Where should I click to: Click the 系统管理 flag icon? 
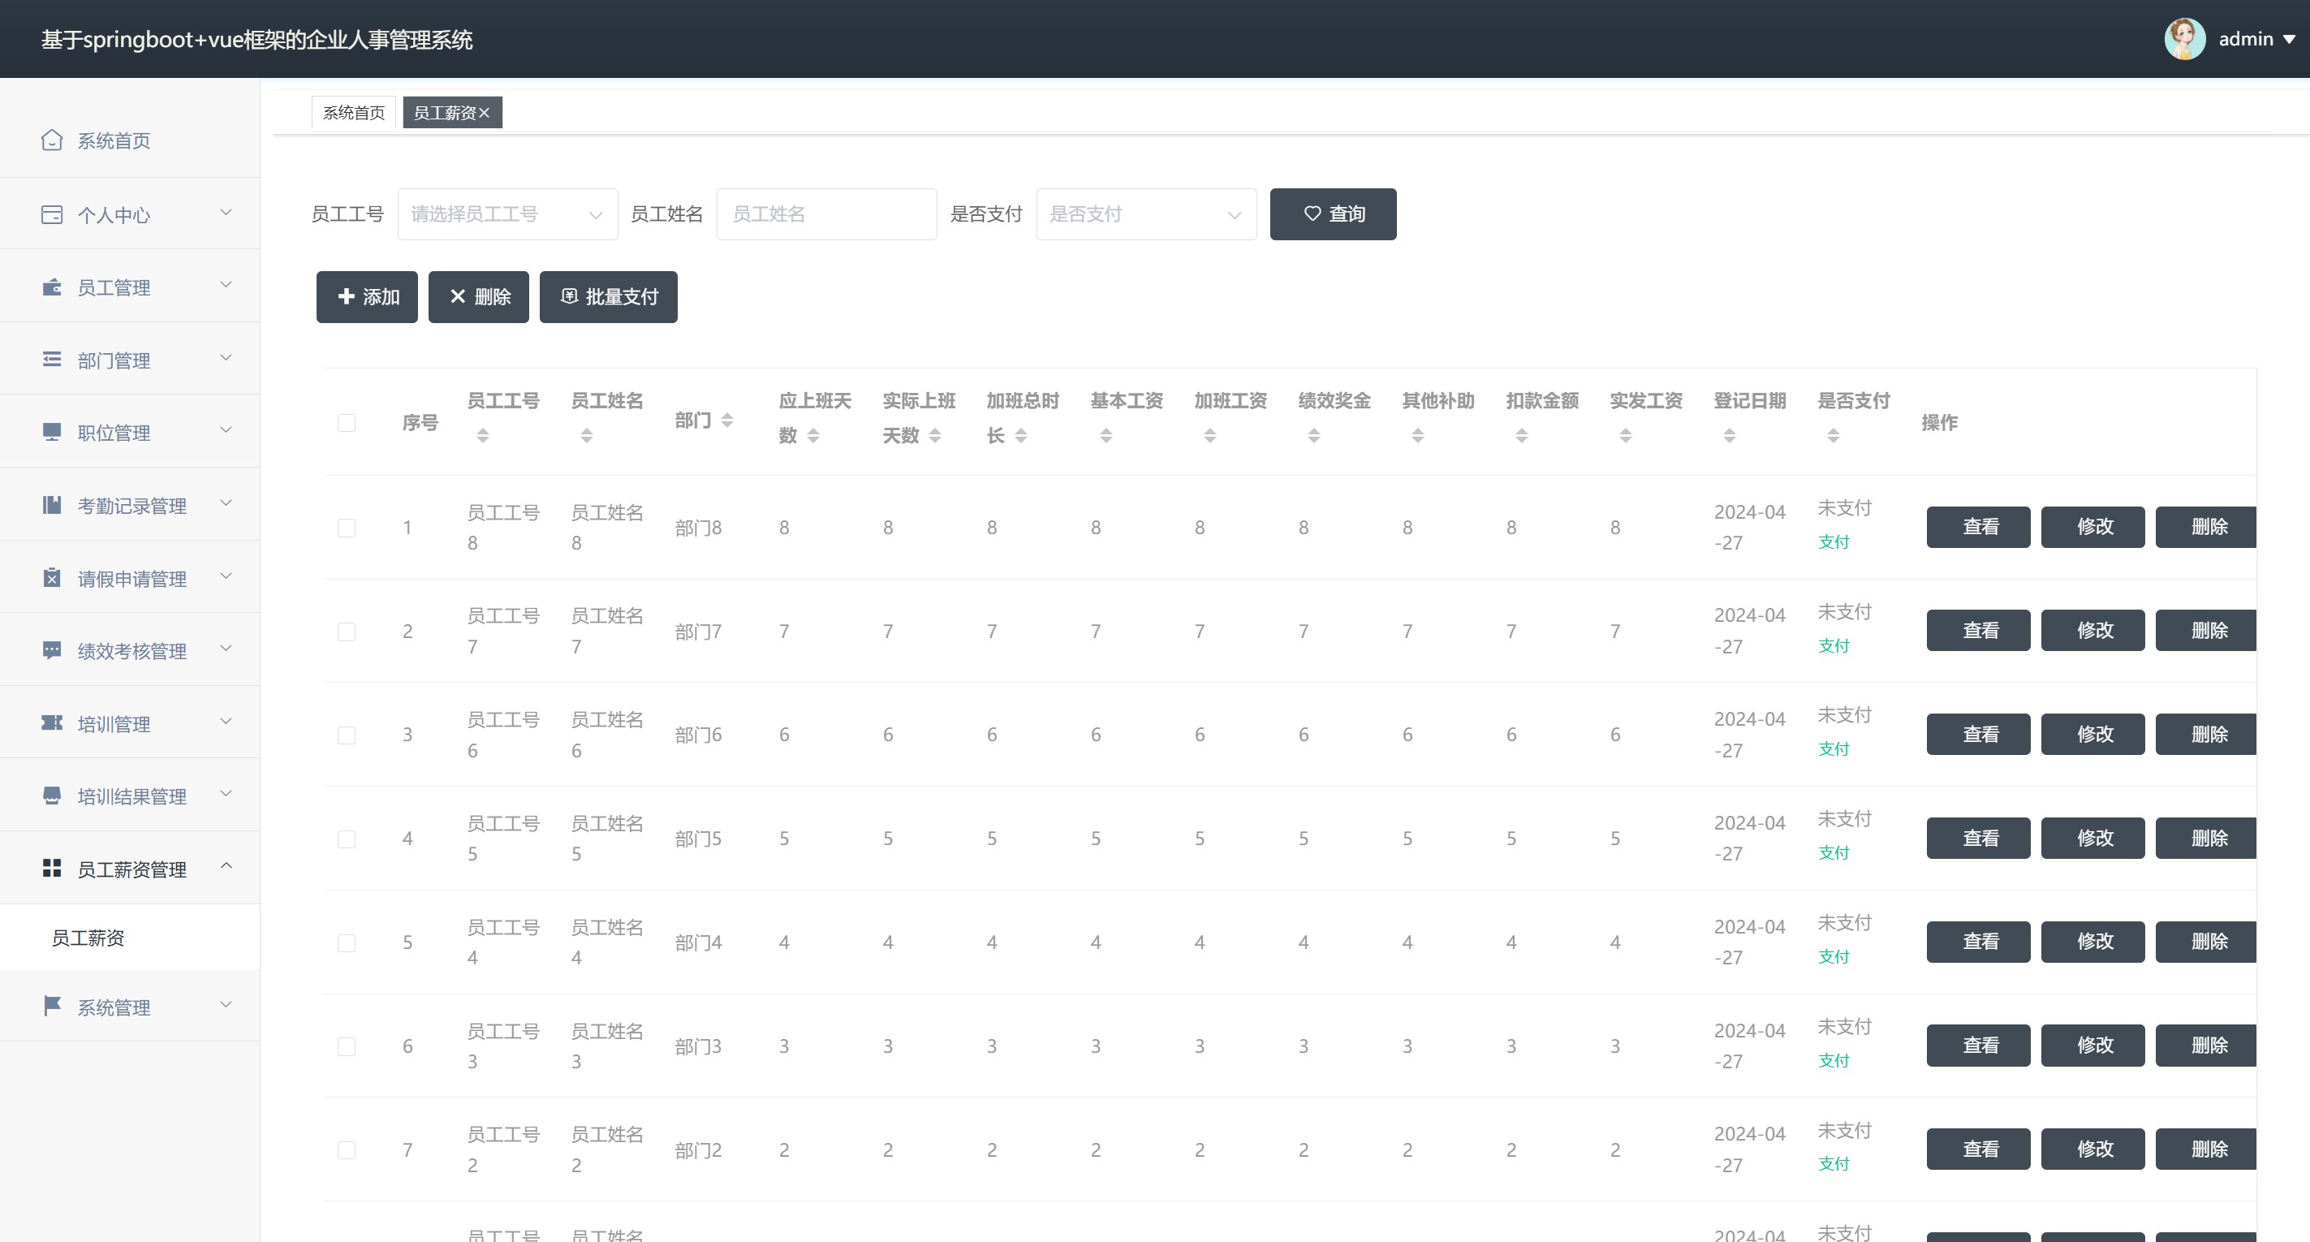[x=52, y=1006]
